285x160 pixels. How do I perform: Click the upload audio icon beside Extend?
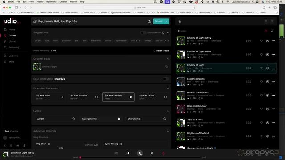click(149, 21)
